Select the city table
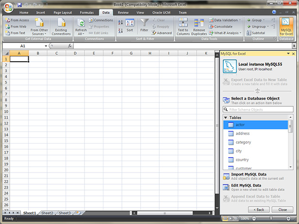 tap(255, 151)
